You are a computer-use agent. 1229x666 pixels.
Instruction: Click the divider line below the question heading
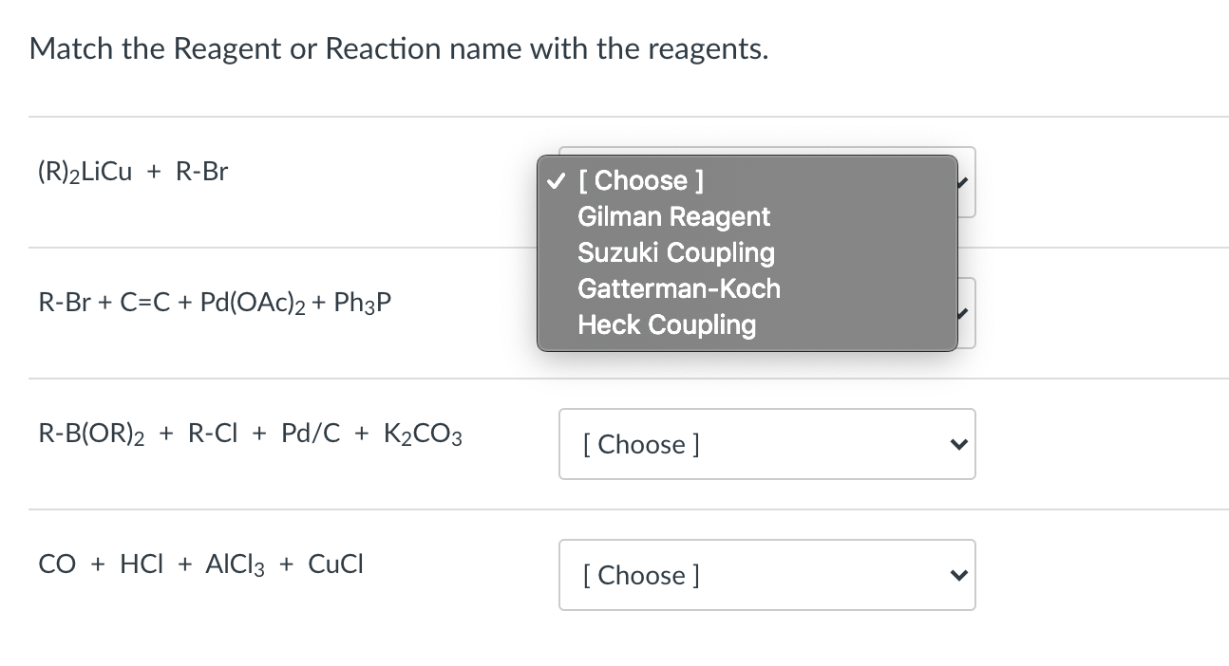[285, 118]
